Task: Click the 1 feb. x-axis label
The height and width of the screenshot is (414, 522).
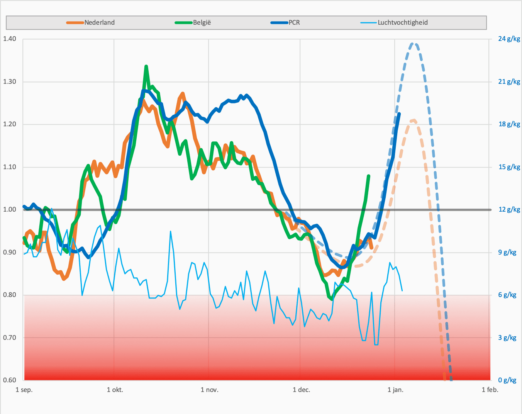Action: point(490,390)
